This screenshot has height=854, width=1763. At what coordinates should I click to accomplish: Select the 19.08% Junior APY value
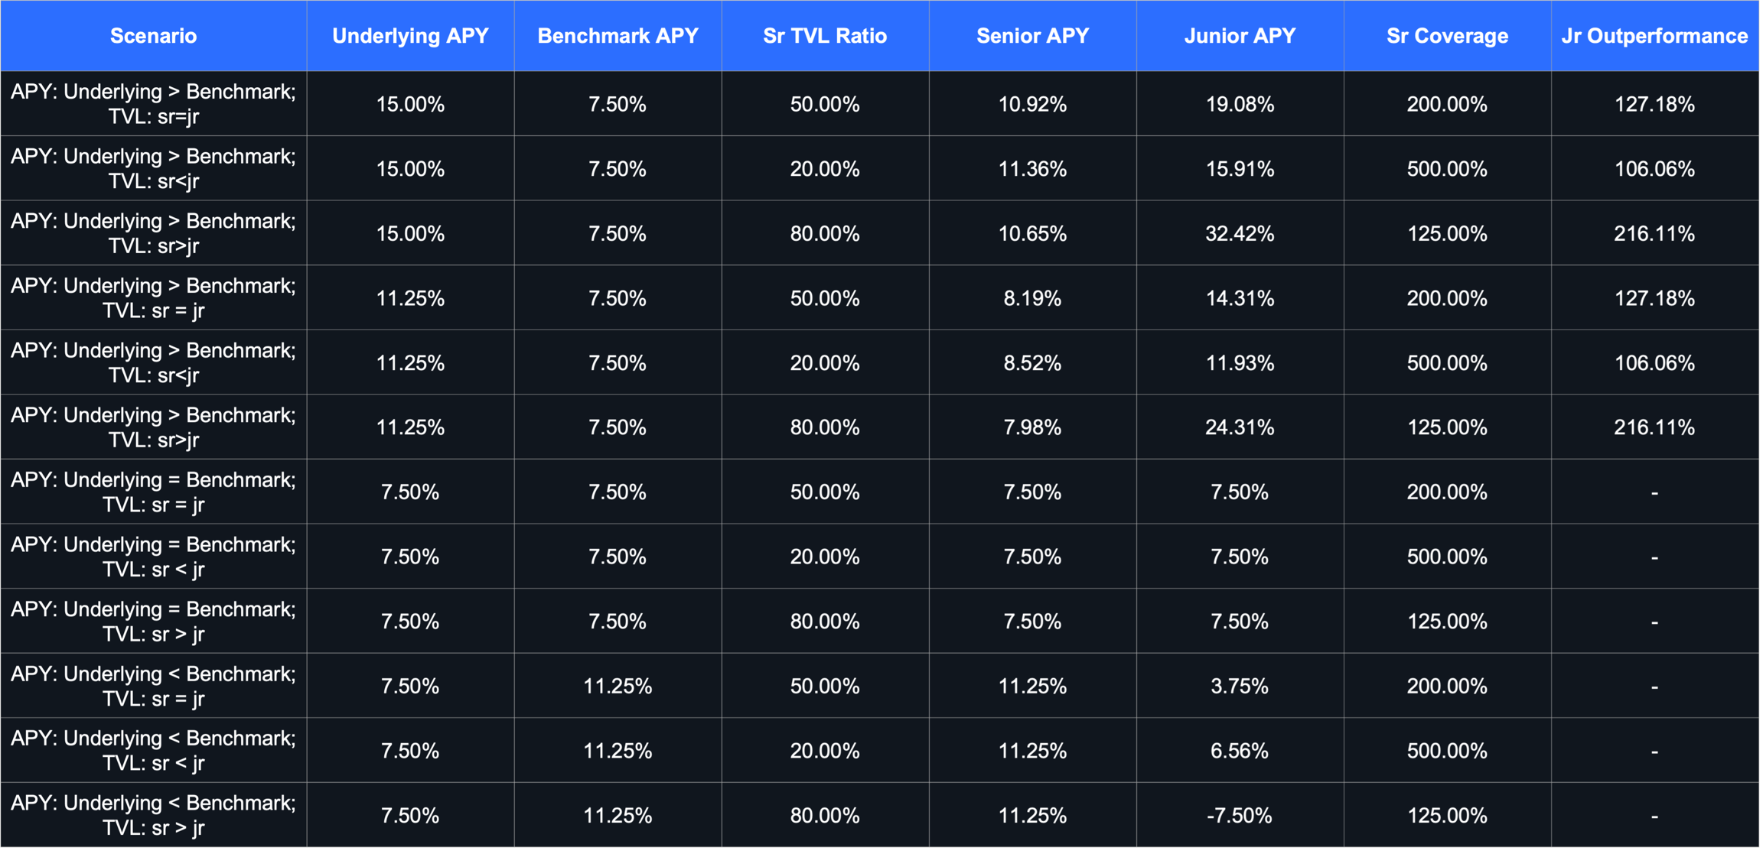(1240, 104)
